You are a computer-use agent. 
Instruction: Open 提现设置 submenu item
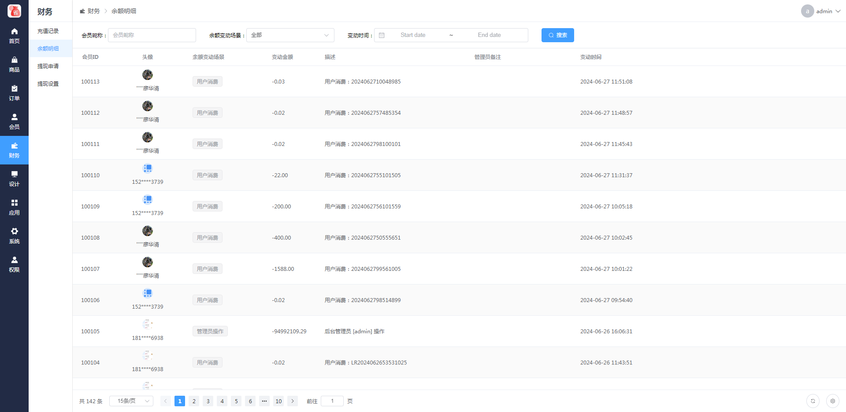click(48, 84)
